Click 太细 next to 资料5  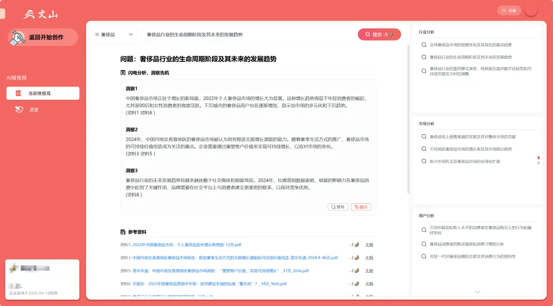coord(369,271)
